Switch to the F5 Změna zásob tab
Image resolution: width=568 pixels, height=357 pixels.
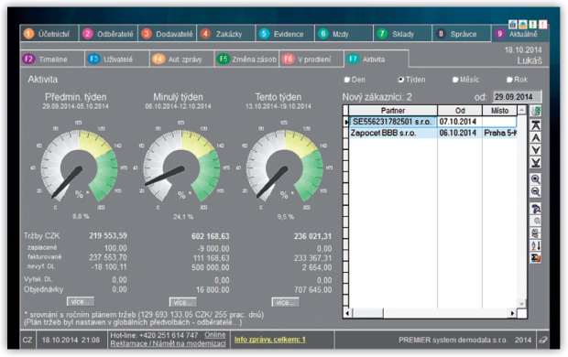pos(246,59)
